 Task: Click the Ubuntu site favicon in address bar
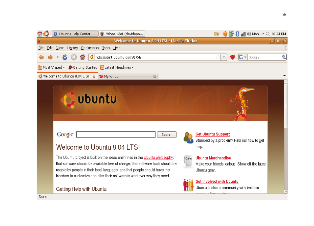point(92,57)
